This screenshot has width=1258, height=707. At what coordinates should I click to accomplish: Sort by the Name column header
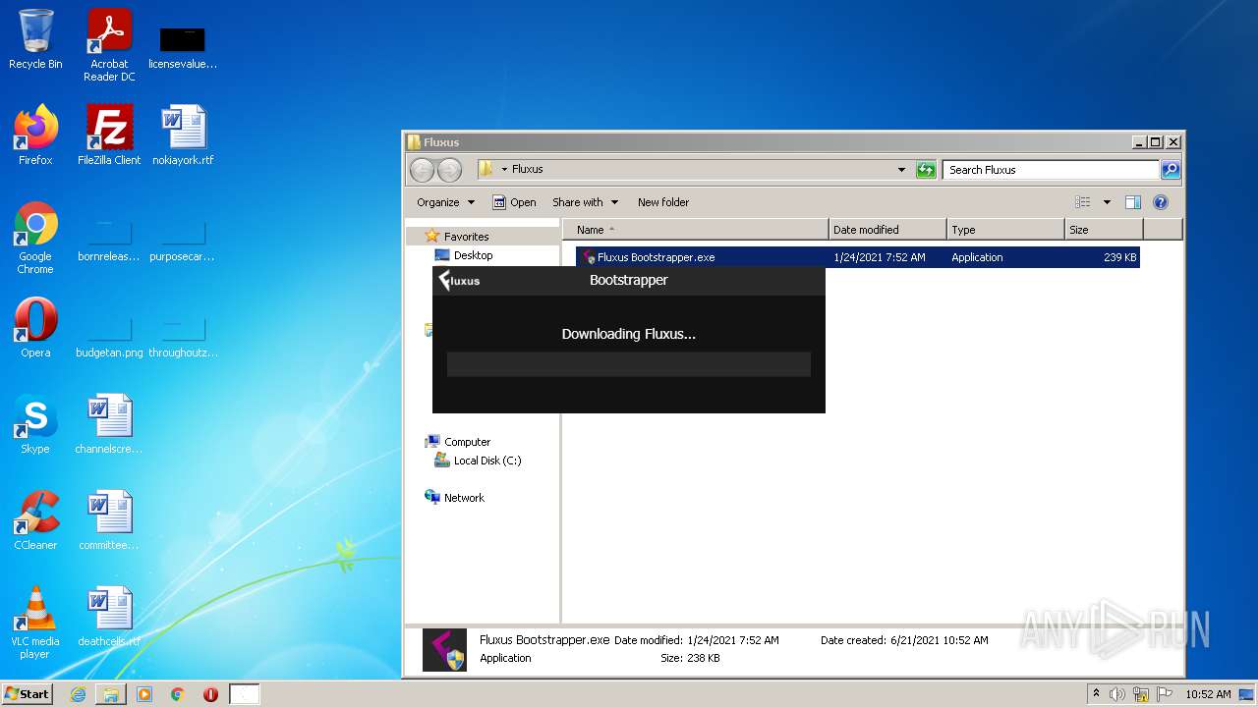[x=696, y=230]
